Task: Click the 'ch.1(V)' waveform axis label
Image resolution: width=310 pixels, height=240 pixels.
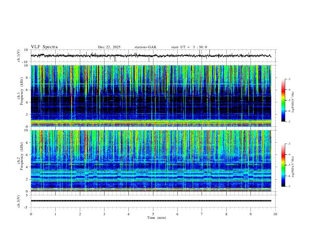Action: [x=19, y=56]
